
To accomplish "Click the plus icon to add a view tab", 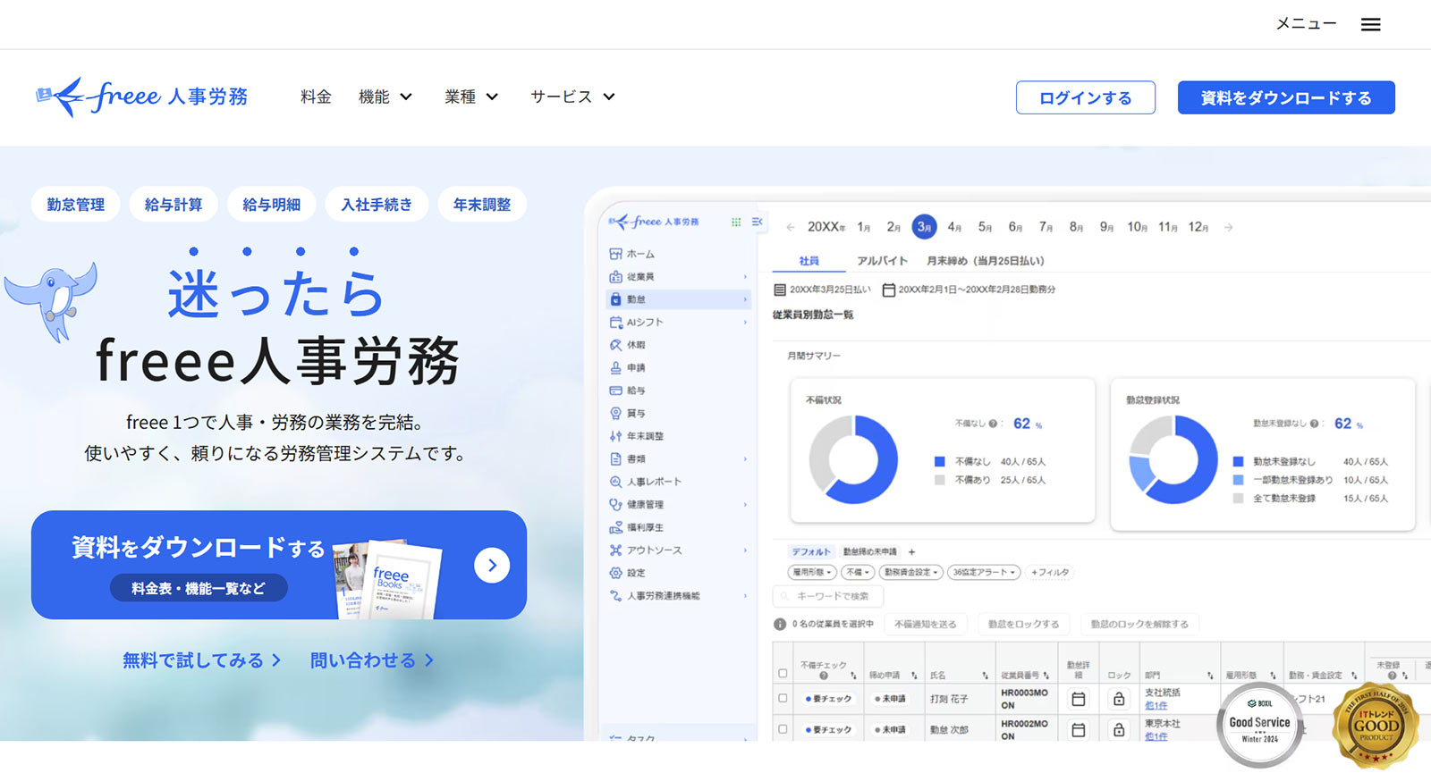I will click(911, 551).
